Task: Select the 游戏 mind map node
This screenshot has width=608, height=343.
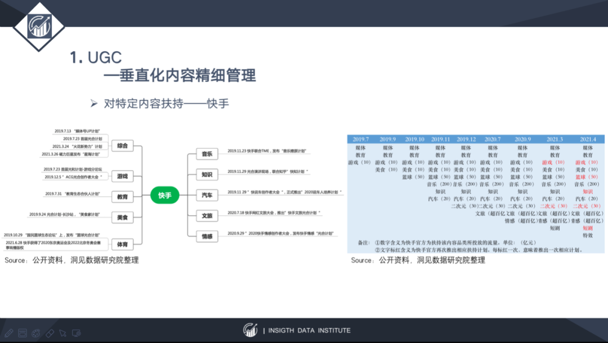Action: (123, 176)
